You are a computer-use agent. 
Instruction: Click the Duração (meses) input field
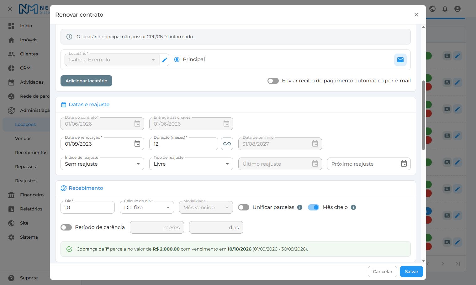(184, 144)
